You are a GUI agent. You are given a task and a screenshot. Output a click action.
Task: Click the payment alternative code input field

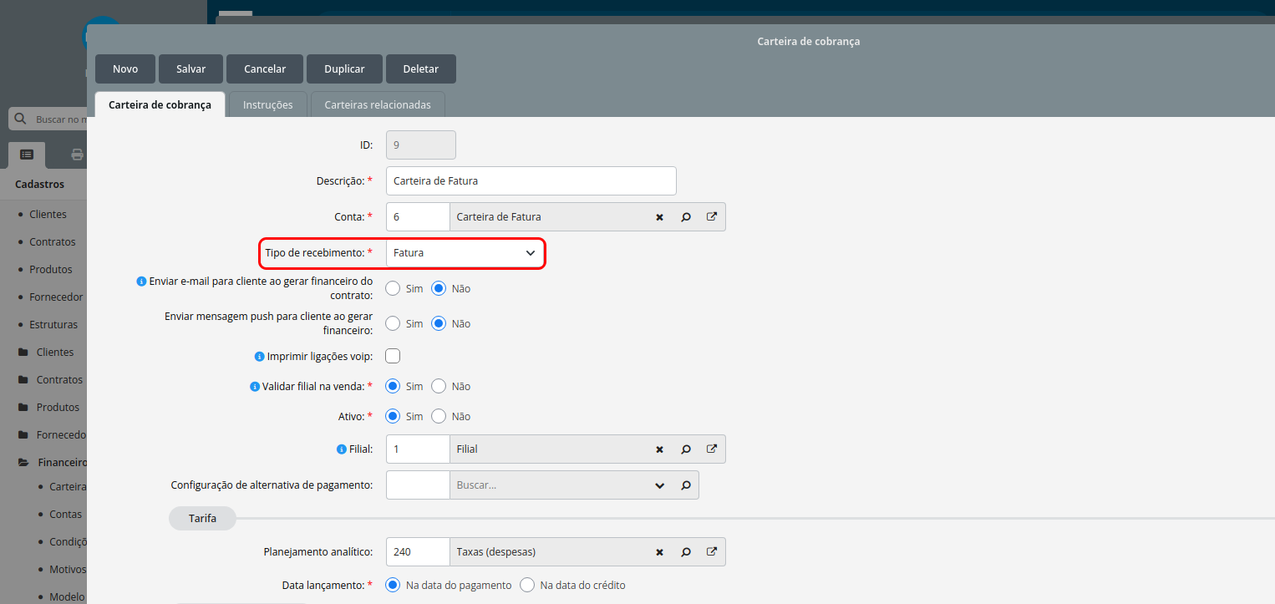click(418, 485)
